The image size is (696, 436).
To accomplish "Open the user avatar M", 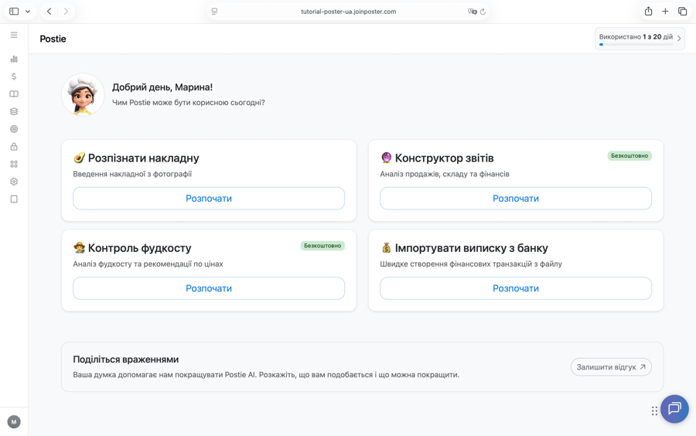I will tap(14, 422).
